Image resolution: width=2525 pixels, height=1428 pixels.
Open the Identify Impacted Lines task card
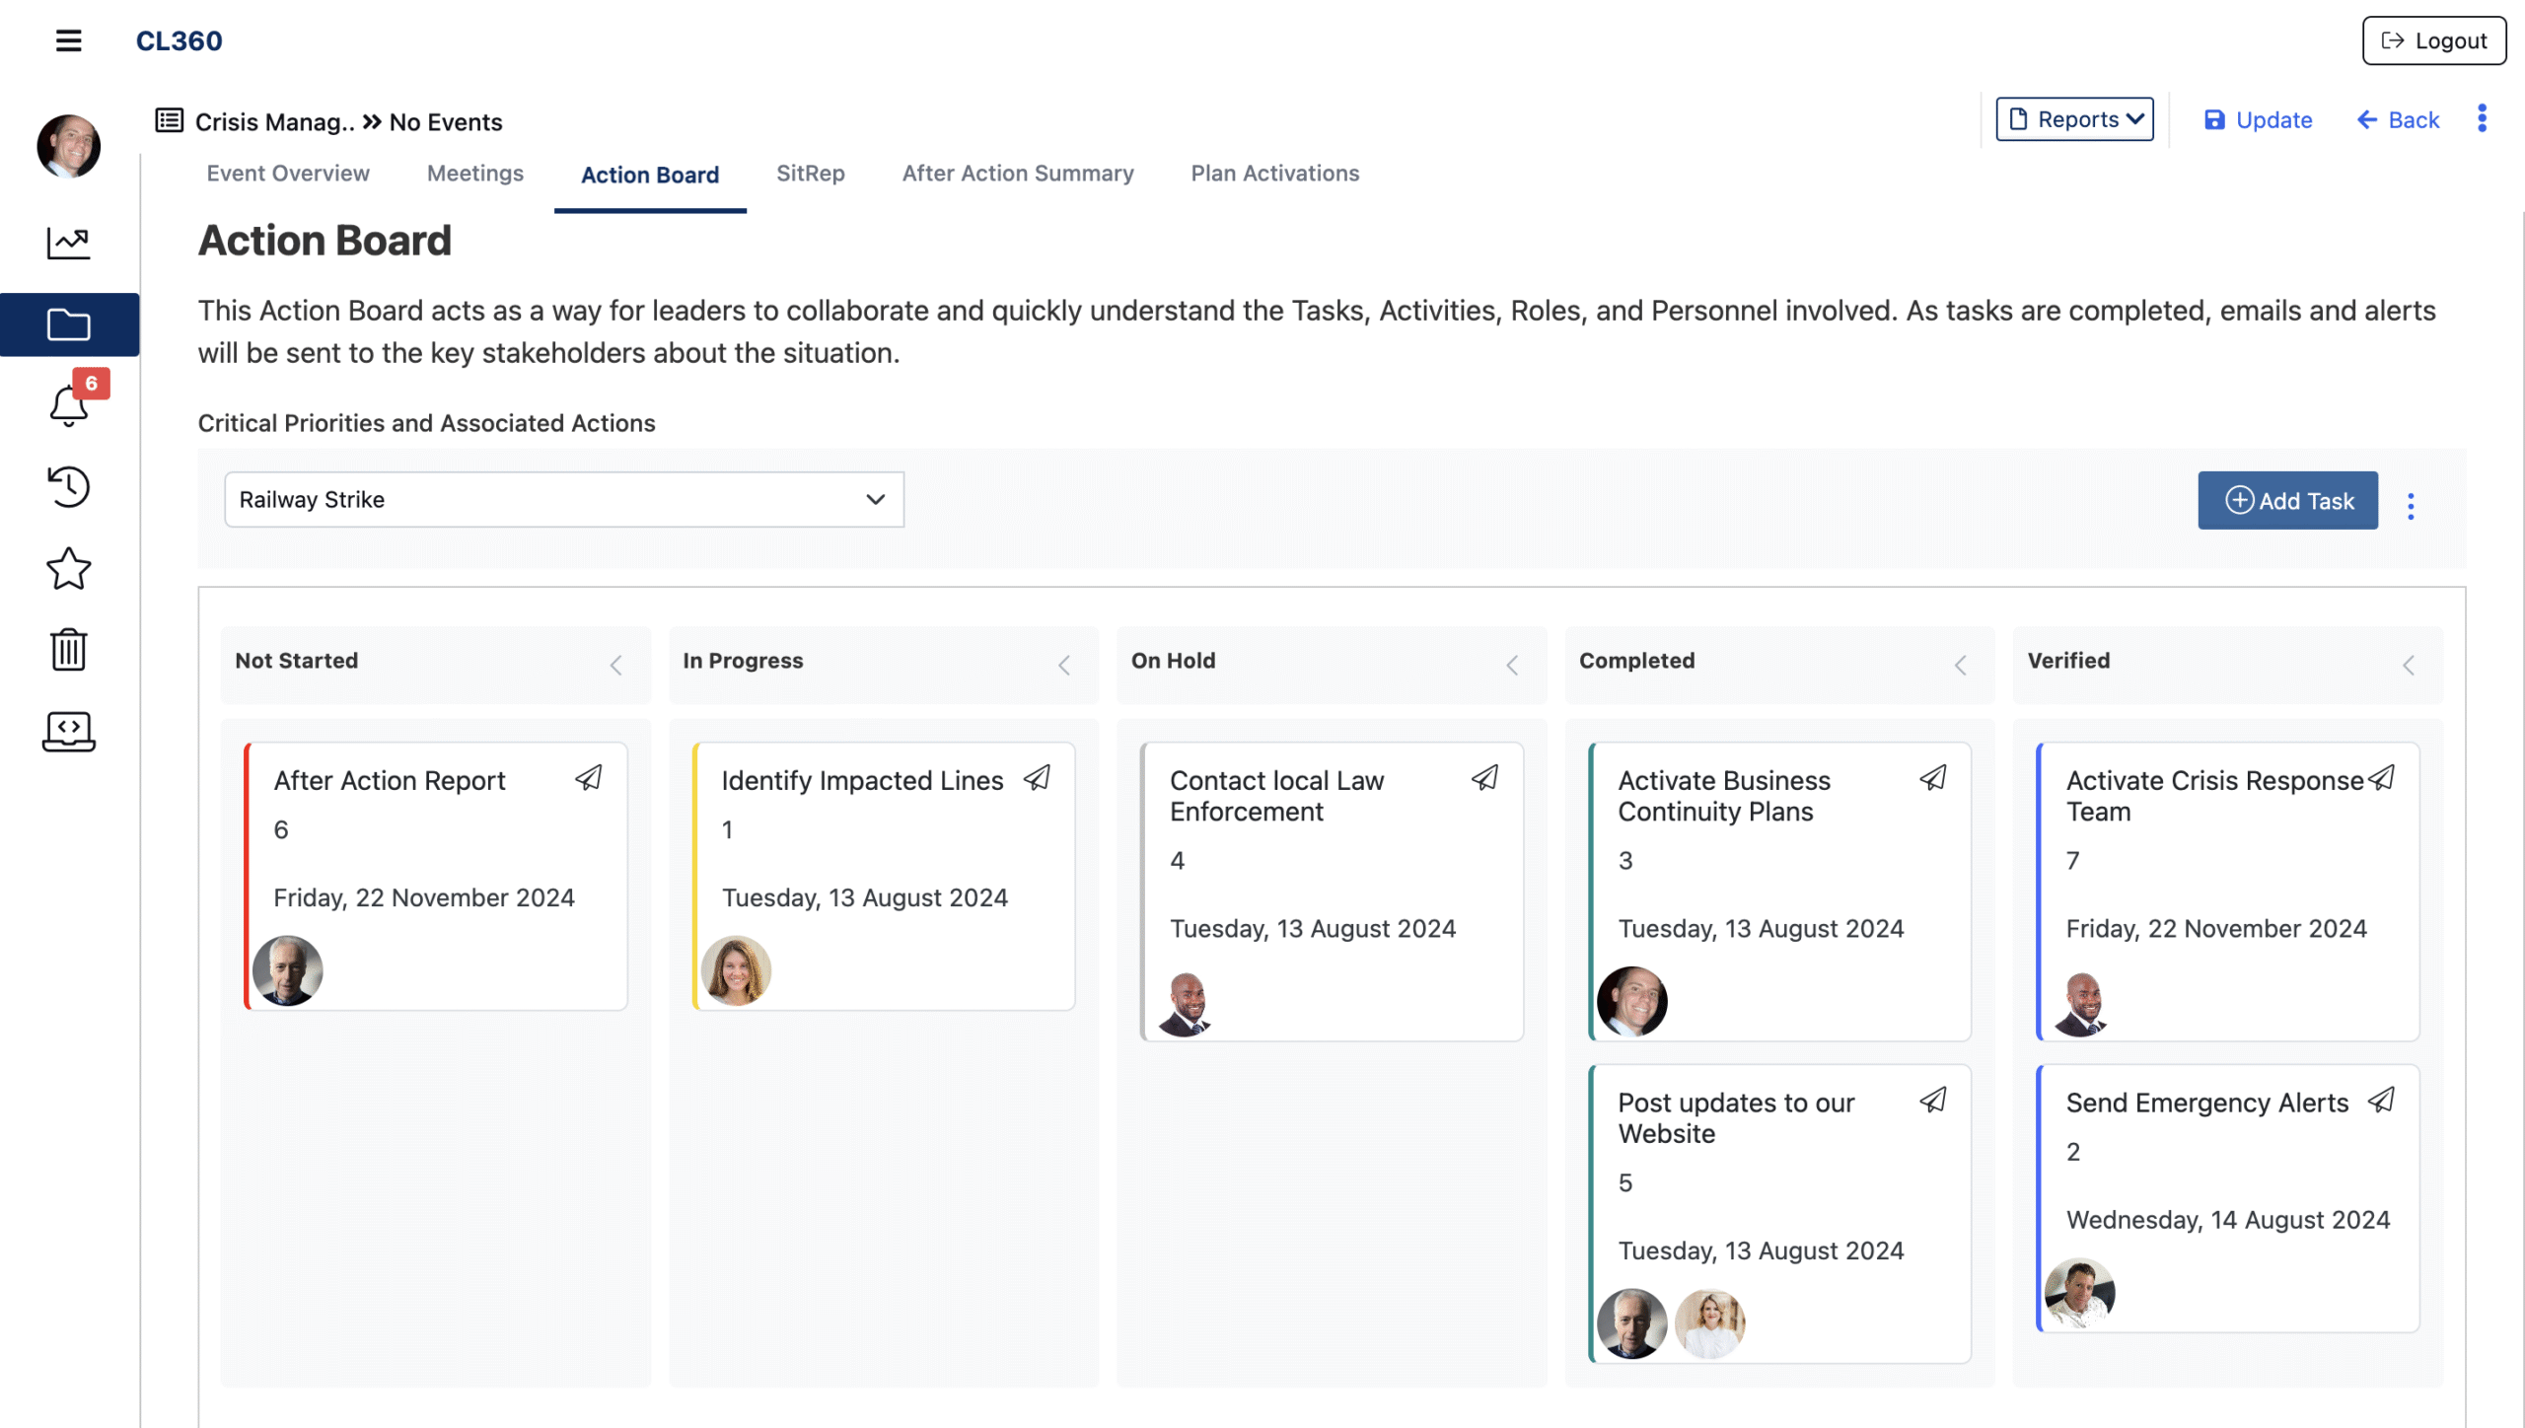[861, 780]
